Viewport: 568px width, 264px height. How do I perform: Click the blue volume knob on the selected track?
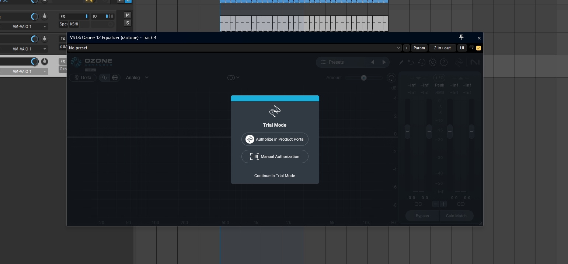pos(35,61)
